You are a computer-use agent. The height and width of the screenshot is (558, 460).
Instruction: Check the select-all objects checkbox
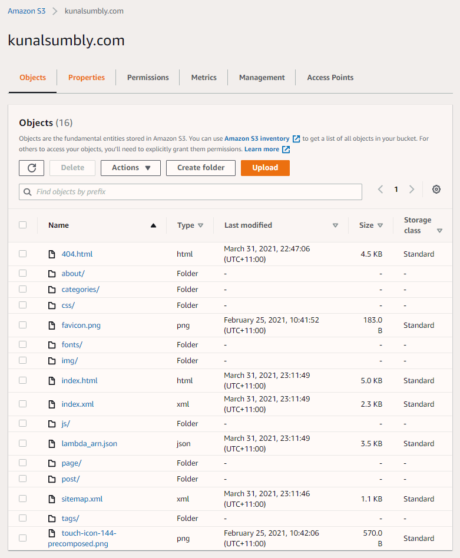[22, 225]
